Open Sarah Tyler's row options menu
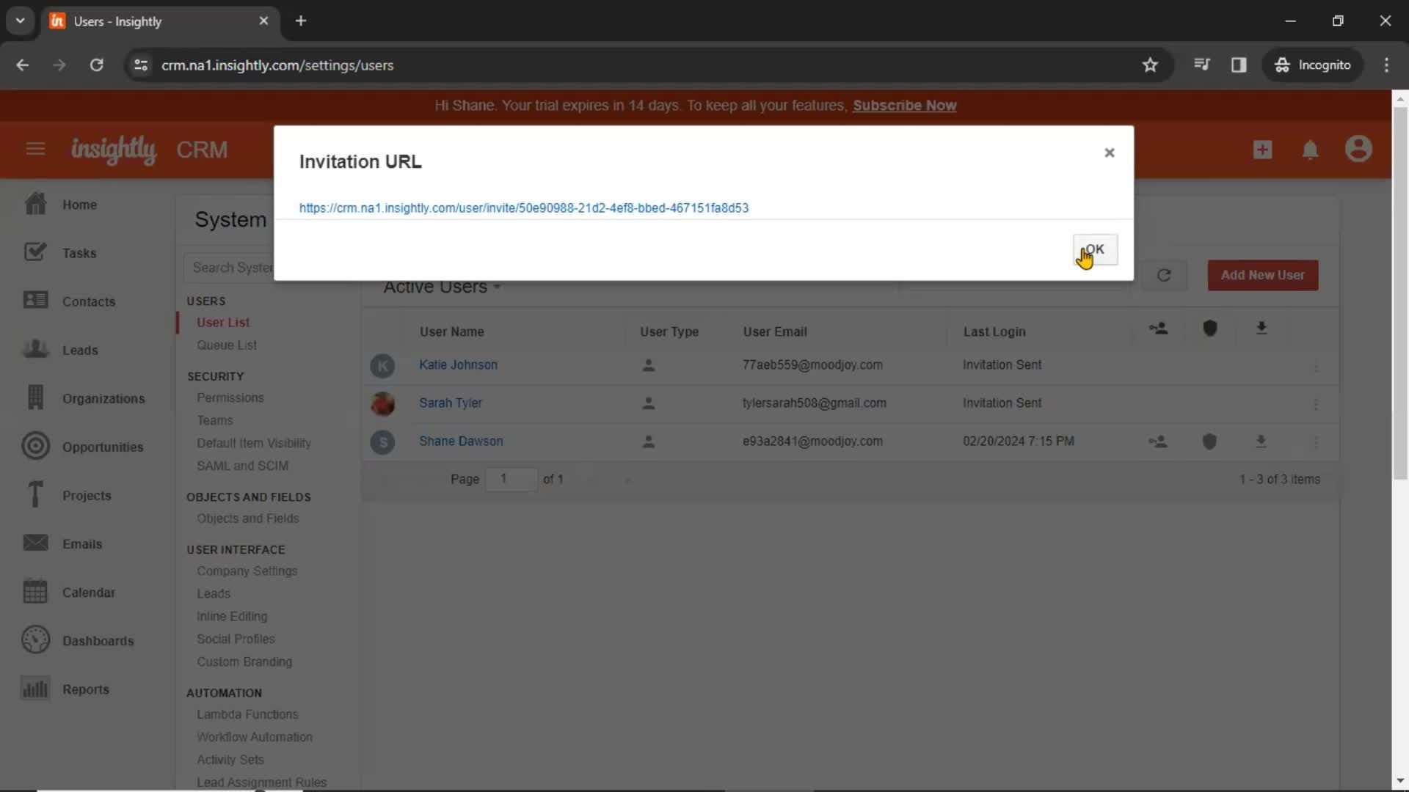The width and height of the screenshot is (1409, 792). point(1316,405)
